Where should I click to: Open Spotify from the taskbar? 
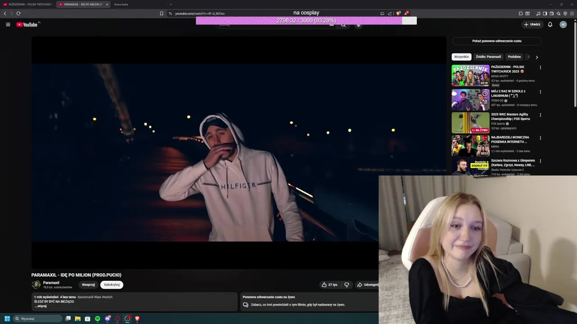(x=97, y=319)
